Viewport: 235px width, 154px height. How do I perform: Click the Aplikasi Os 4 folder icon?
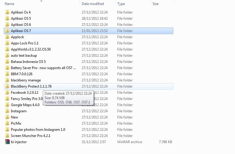coord(7,12)
